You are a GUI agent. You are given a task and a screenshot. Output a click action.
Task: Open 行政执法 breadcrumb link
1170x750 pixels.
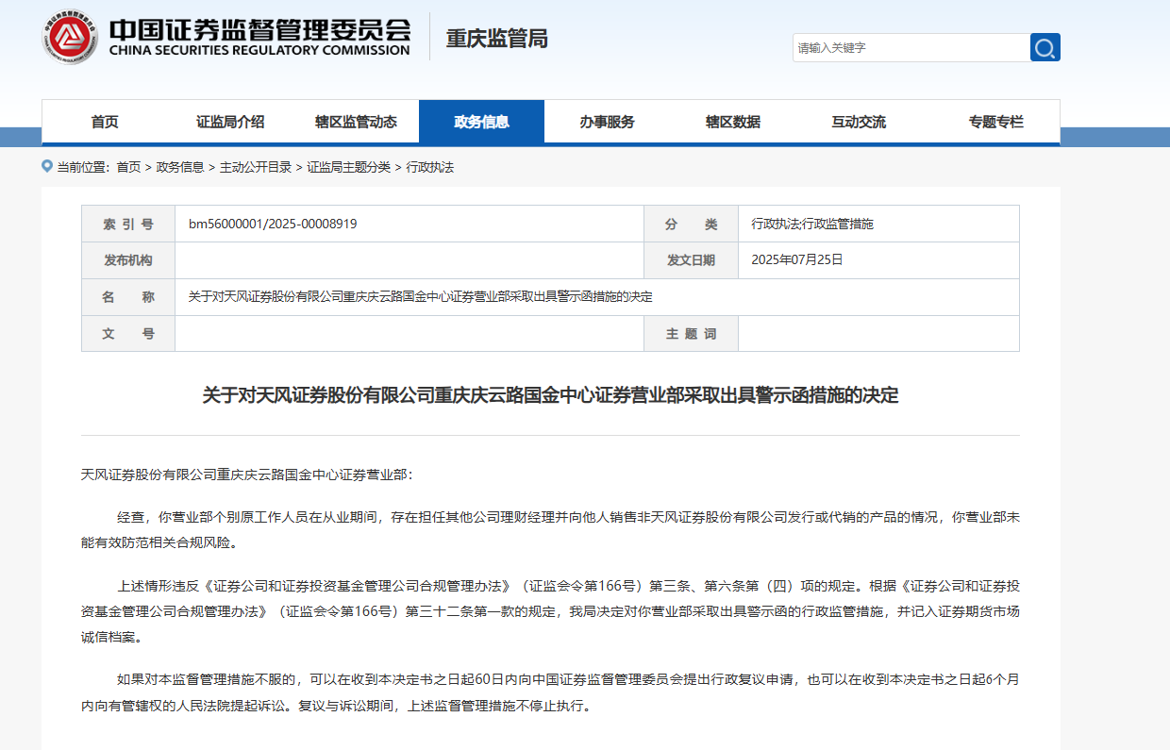point(430,167)
